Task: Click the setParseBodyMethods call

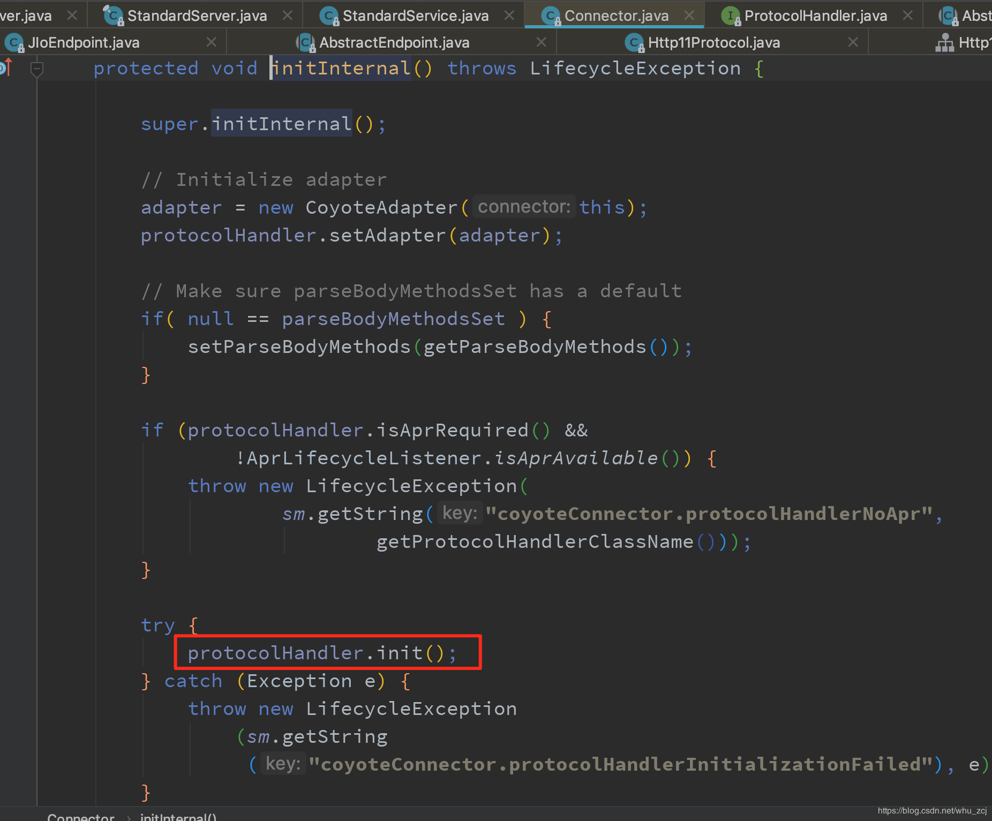Action: (299, 347)
